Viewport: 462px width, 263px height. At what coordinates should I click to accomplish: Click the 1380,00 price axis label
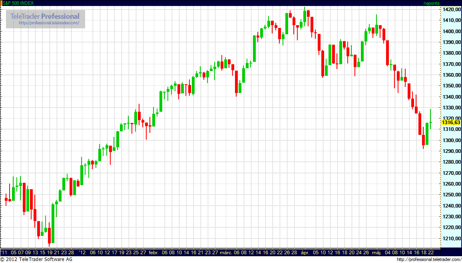(x=452, y=53)
